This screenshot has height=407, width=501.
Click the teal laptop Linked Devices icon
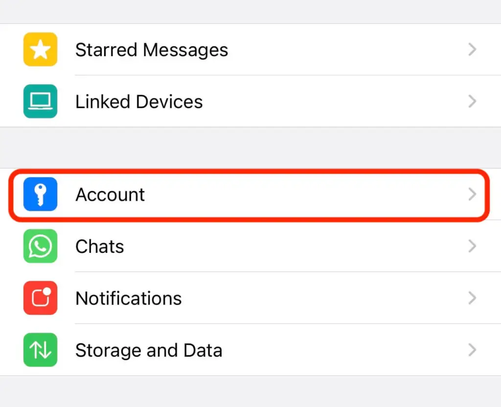40,101
